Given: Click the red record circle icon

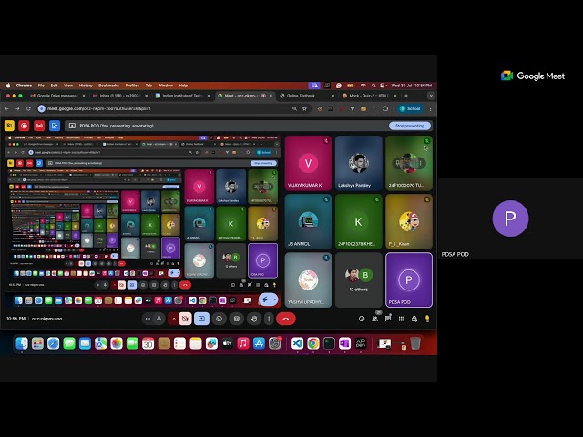Looking at the screenshot, I should [25, 126].
